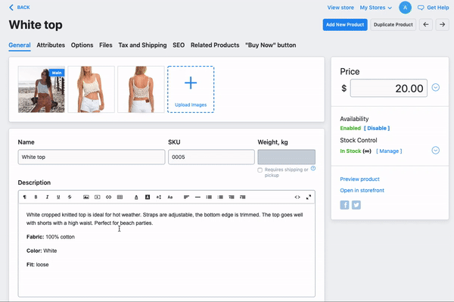Share product on Twitter
The width and height of the screenshot is (454, 302).
(x=356, y=205)
